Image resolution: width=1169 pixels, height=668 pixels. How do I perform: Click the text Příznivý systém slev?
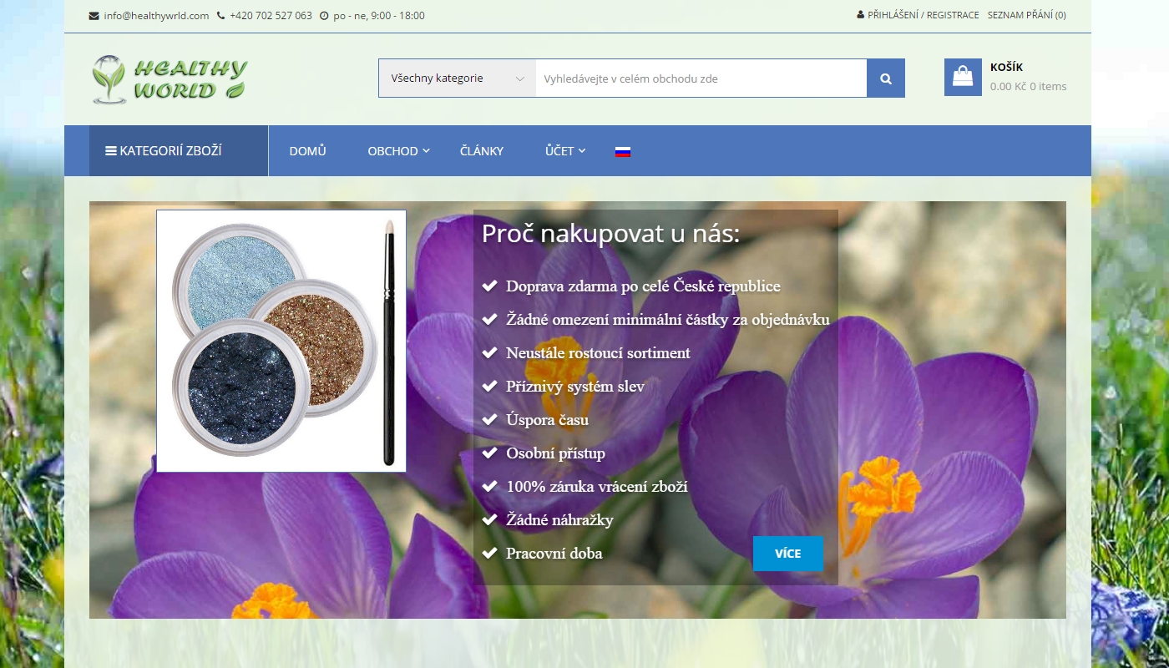click(x=575, y=387)
